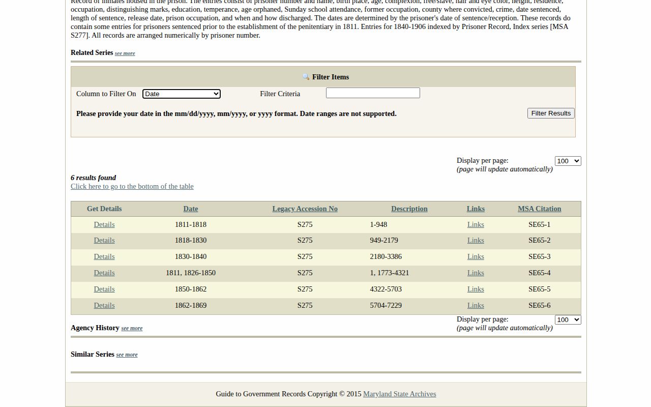The image size is (651, 407).
Task: Click the description cell '949-2179'
Action: pyautogui.click(x=384, y=240)
